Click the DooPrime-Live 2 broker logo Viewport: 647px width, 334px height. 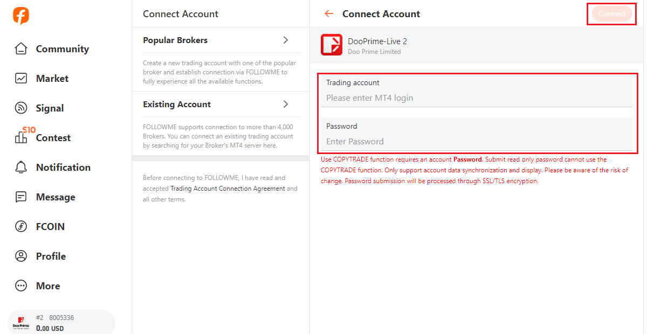332,45
